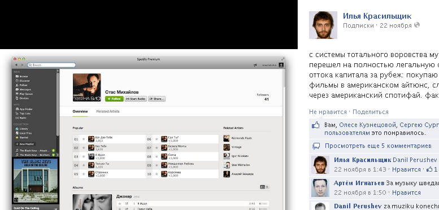Open App Finder in sidebar
This screenshot has width=439, height=210.
click(24, 109)
